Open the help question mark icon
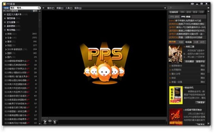The width and height of the screenshot is (214, 133). (170, 8)
